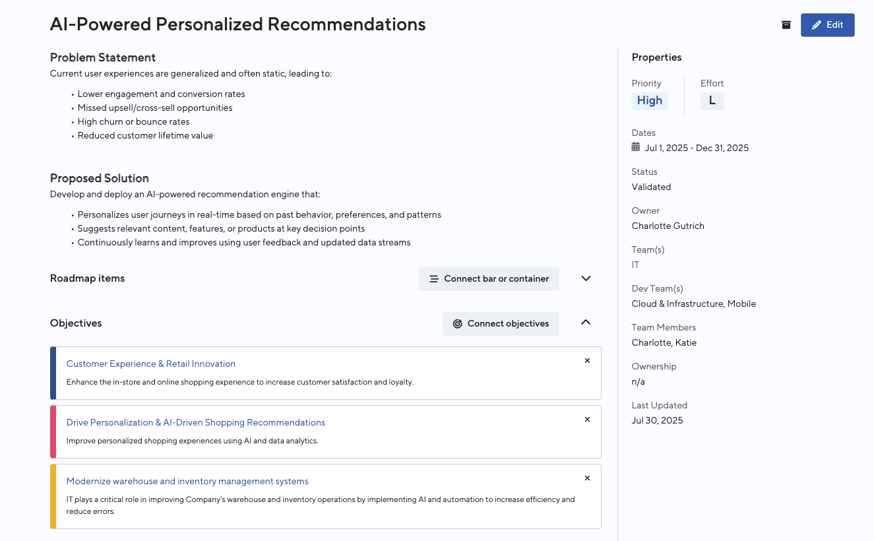
Task: Click the High priority badge
Action: [650, 101]
